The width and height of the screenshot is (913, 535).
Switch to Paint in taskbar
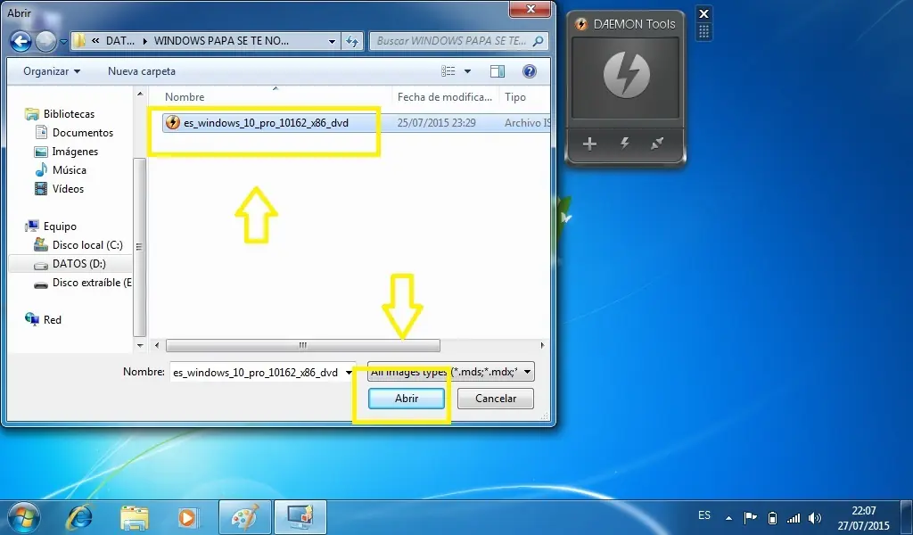245,517
